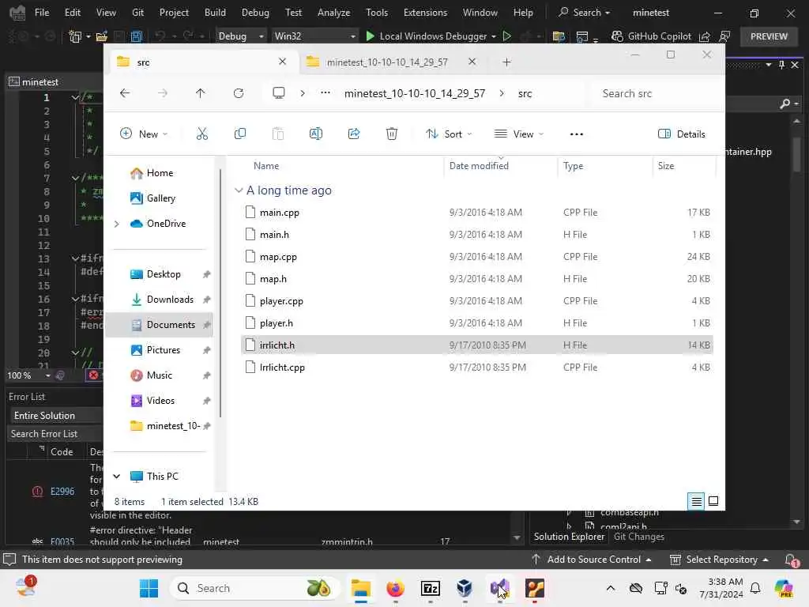This screenshot has height=607, width=809.
Task: Open the collapsed breadcrumb ellipsis in the address bar
Action: point(325,93)
